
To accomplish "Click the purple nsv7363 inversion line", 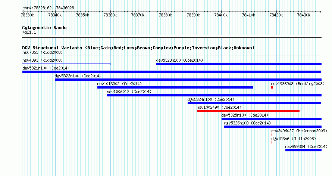I will (x=172, y=56).
